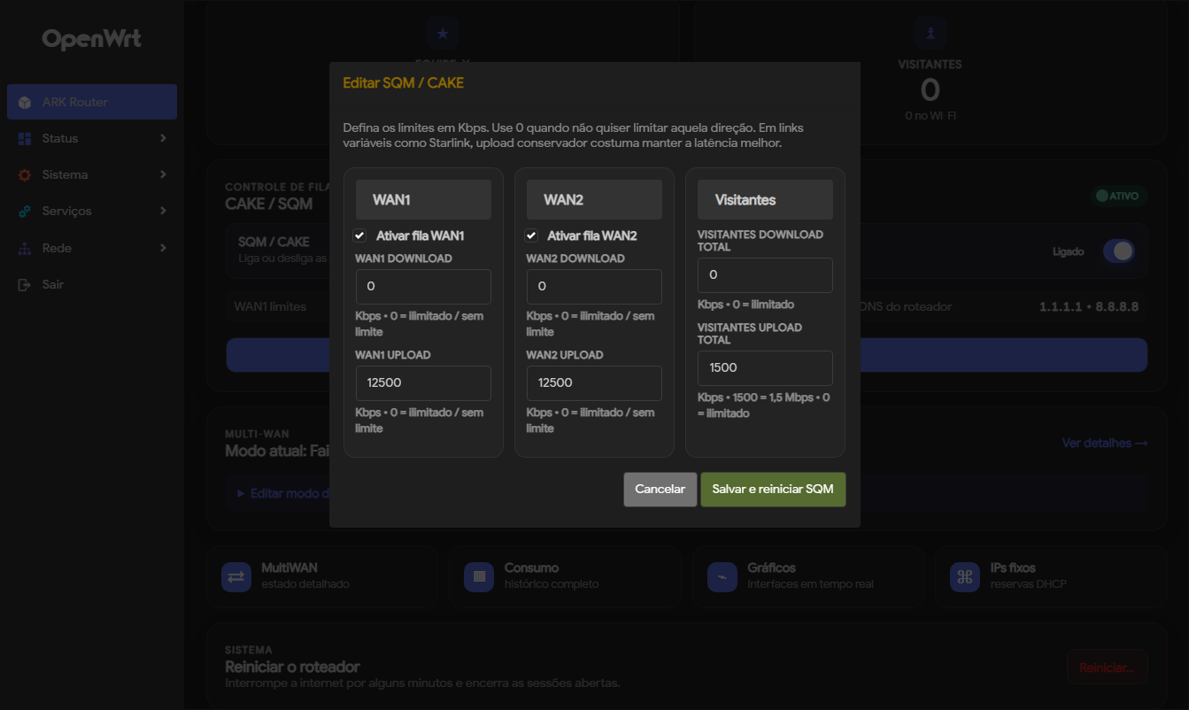
Task: Click the Visitantes column header in dialog
Action: (x=765, y=200)
